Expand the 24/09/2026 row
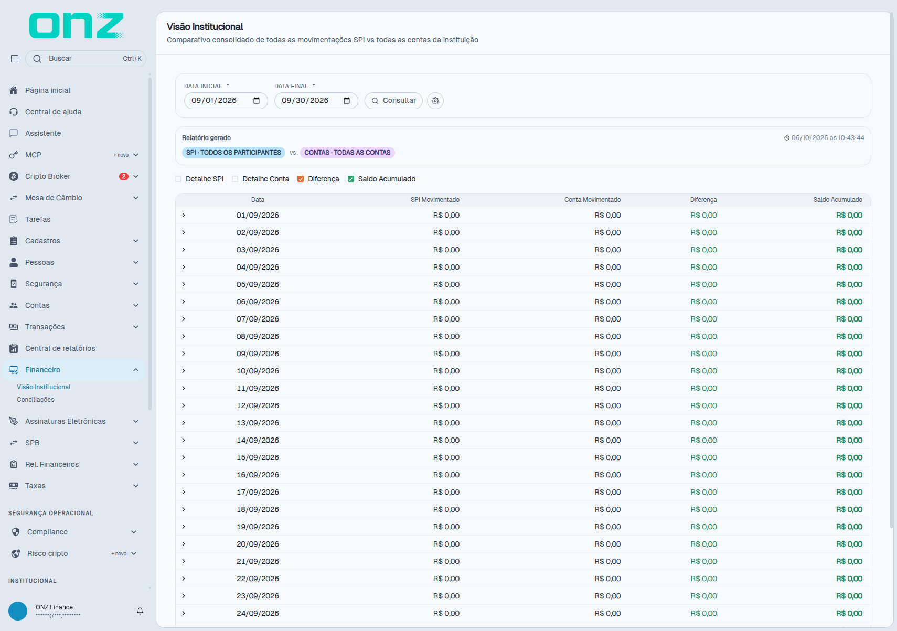 (184, 613)
